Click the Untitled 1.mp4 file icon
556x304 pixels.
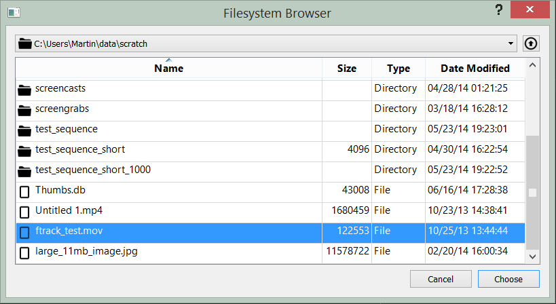coord(24,212)
